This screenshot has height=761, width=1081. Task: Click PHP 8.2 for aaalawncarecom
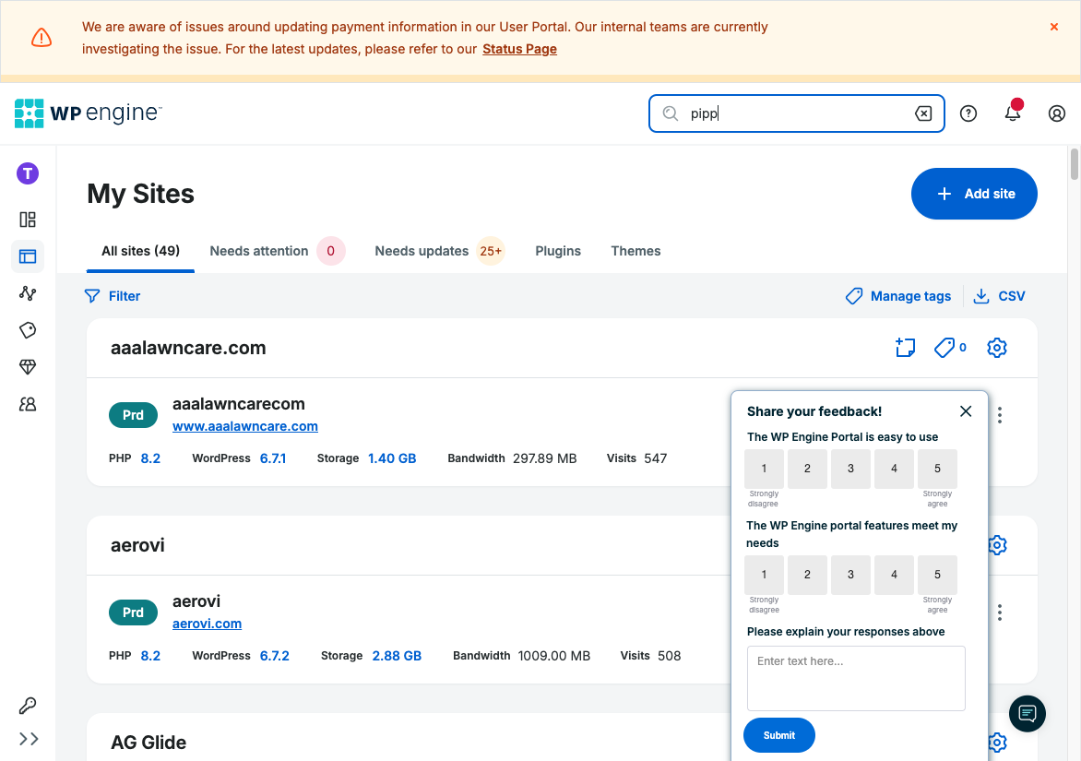[150, 458]
